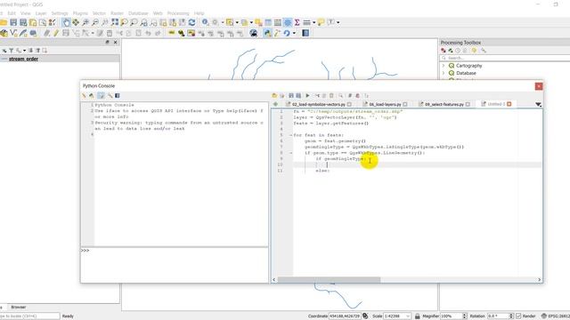The width and height of the screenshot is (570, 320).
Task: Switch to 09_select-features.py tab
Action: (444, 104)
